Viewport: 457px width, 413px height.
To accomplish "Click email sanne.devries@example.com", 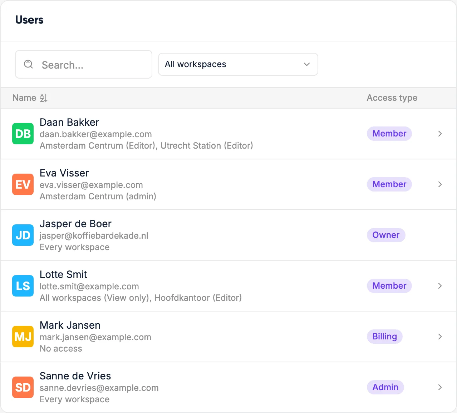I will point(99,388).
